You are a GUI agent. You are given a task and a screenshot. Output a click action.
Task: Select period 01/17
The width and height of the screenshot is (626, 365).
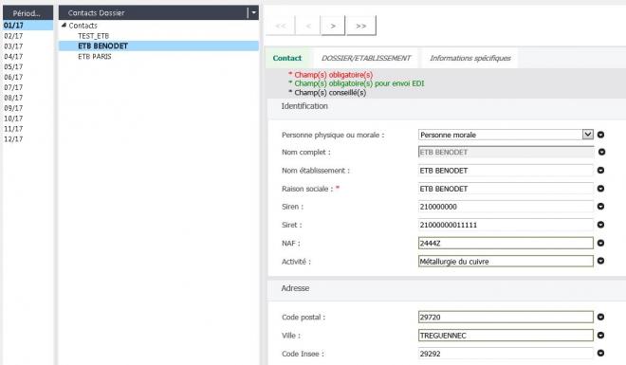tap(28, 26)
